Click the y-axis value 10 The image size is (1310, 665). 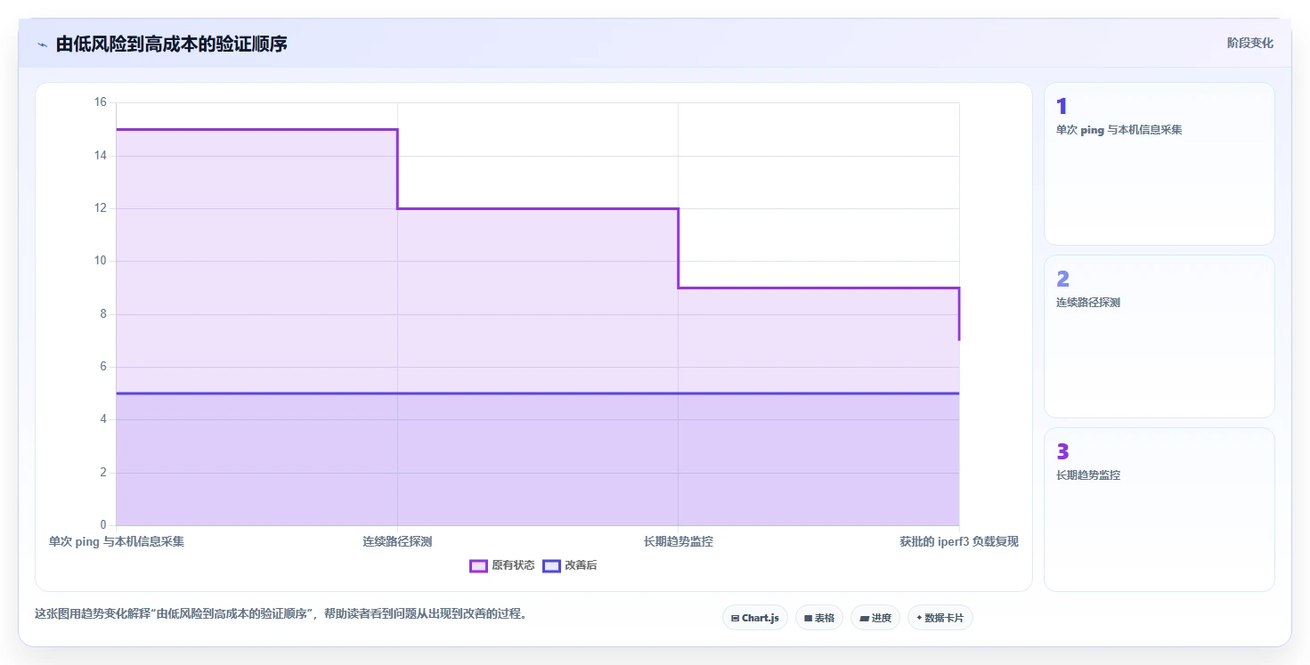coord(100,261)
